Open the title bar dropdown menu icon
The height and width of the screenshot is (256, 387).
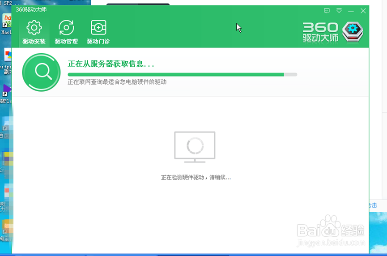pos(339,11)
